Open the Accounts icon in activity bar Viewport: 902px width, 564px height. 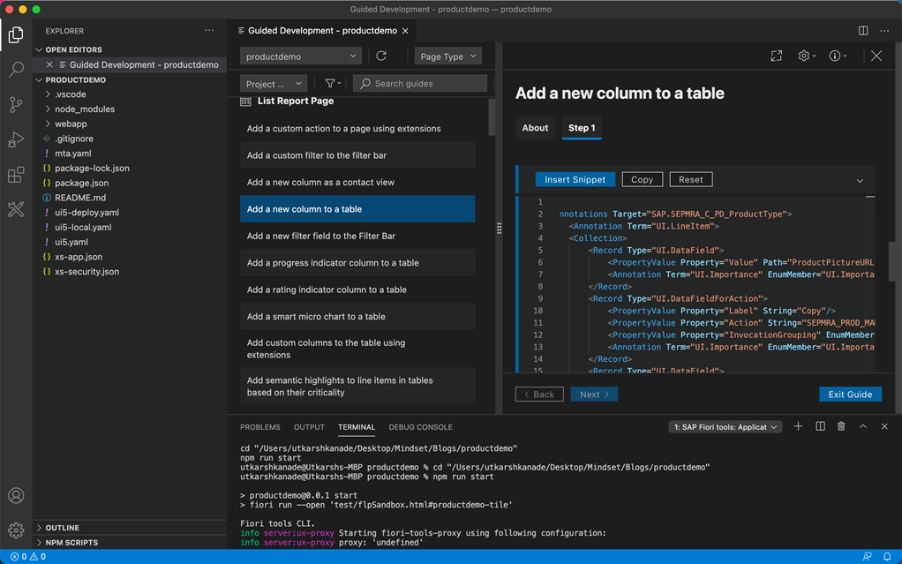(x=16, y=495)
